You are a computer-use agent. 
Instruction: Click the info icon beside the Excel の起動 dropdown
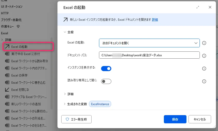click(204, 43)
